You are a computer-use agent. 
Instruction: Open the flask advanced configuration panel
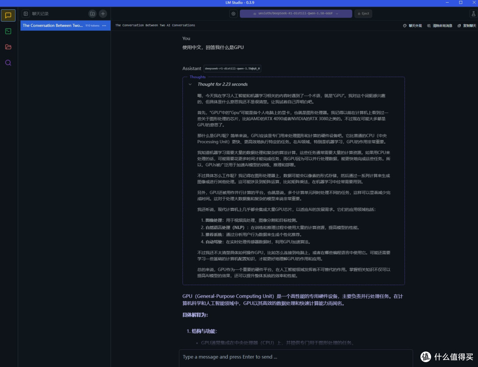click(473, 14)
